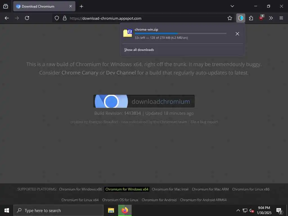The image size is (288, 216).
Task: Cancel the chrome-win.zip download
Action: coord(237,34)
